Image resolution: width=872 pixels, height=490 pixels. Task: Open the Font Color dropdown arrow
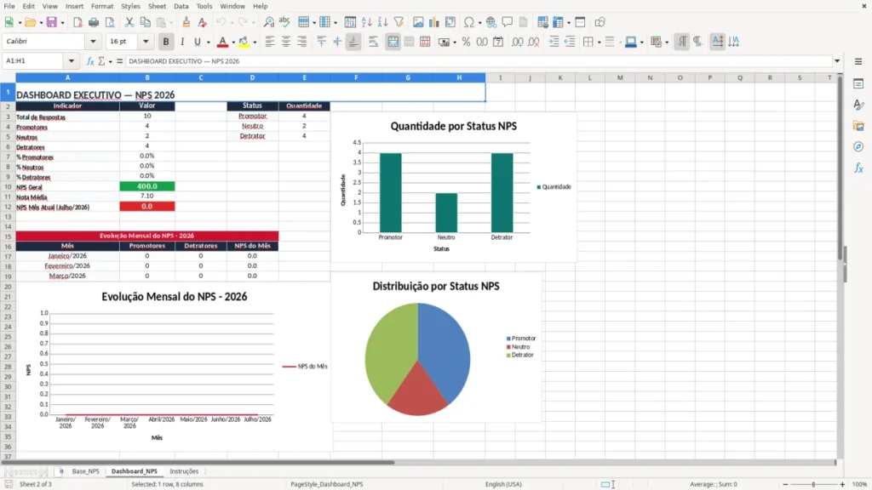coord(233,43)
